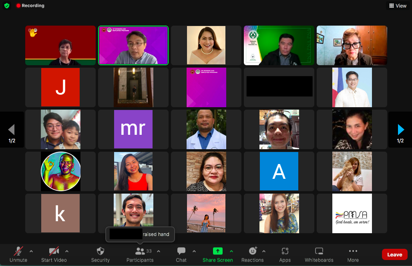This screenshot has height=266, width=412.
Task: Open Reactions emoji picker
Action: [x=252, y=254]
